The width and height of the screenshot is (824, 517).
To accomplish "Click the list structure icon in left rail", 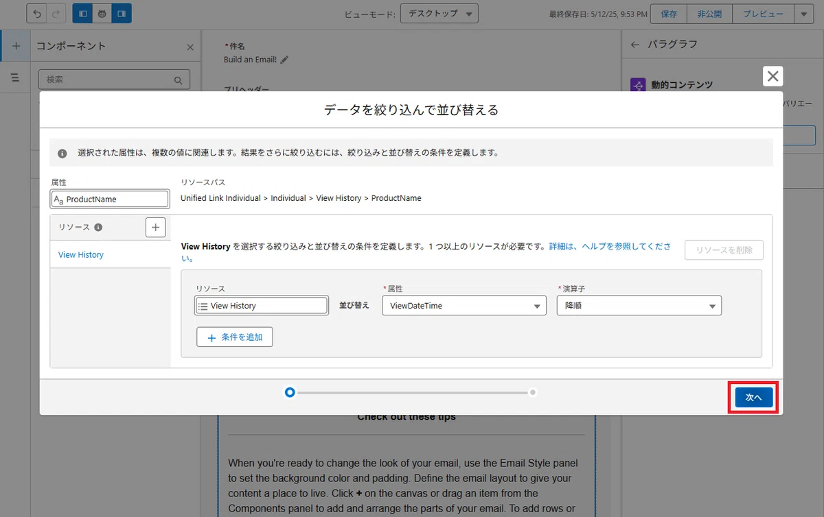I will click(15, 77).
